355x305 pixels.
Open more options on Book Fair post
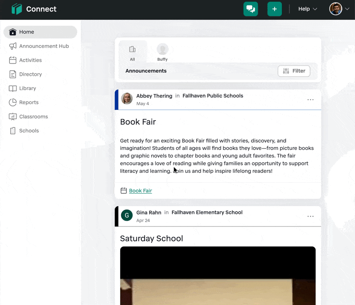(310, 100)
